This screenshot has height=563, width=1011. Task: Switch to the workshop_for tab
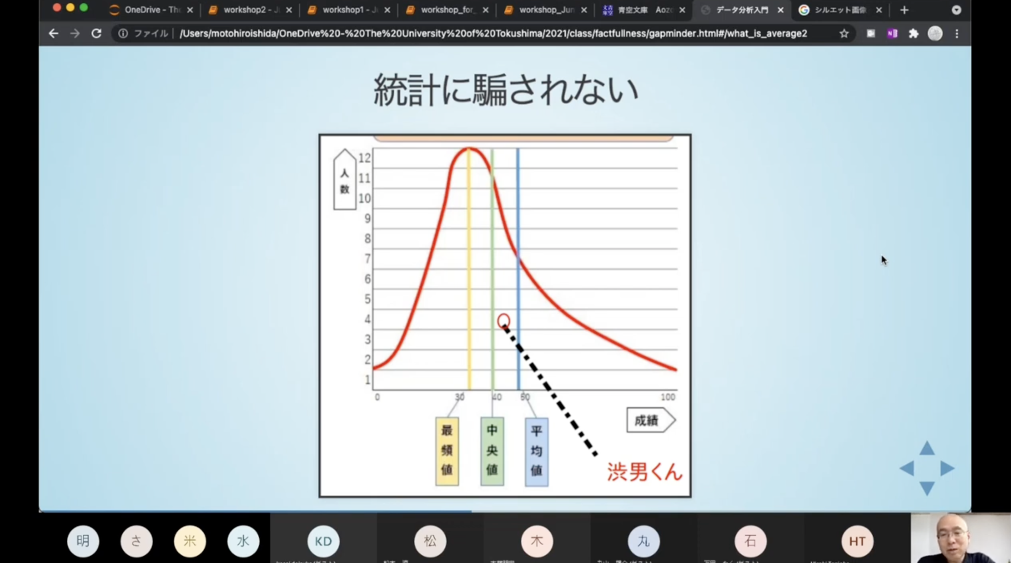(x=447, y=10)
